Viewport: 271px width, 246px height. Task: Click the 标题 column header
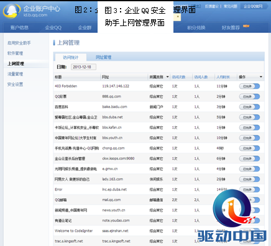[58, 77]
